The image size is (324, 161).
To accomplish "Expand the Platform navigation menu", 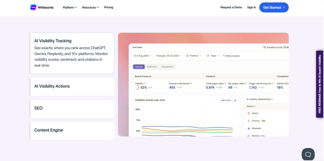I will (70, 7).
